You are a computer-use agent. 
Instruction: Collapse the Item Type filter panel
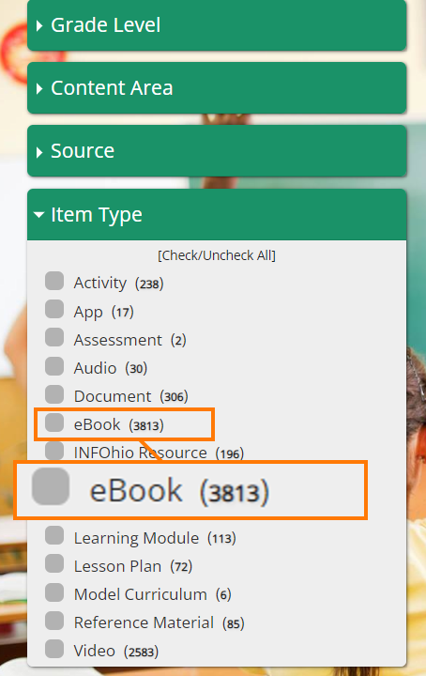[217, 214]
